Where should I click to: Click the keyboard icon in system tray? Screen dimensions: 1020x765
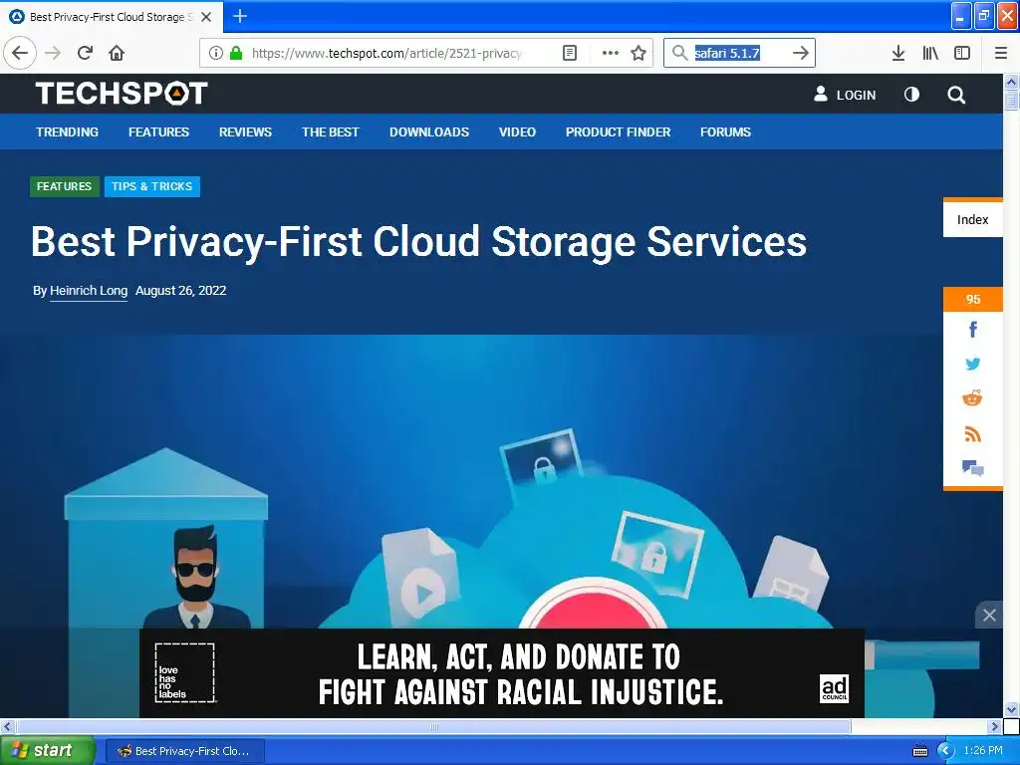coord(920,751)
